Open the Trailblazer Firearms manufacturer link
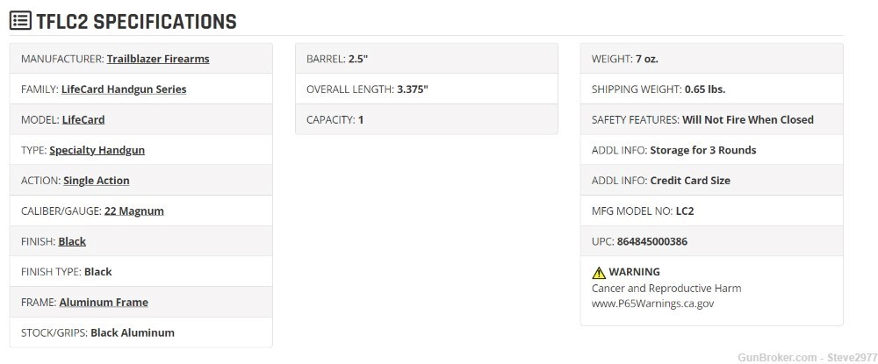Viewport: 878px width, 364px height. click(158, 59)
